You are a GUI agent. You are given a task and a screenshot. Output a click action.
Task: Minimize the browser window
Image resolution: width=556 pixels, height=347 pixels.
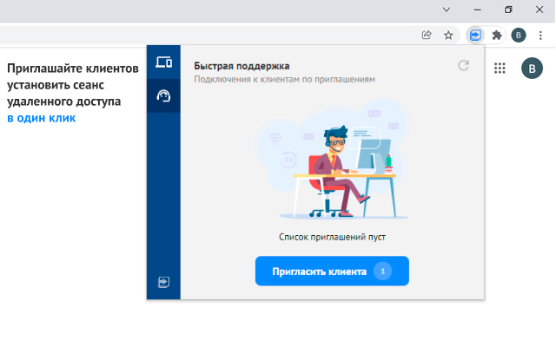click(x=478, y=10)
